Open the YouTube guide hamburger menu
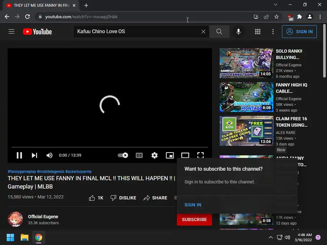The height and width of the screenshot is (245, 327). 11,32
